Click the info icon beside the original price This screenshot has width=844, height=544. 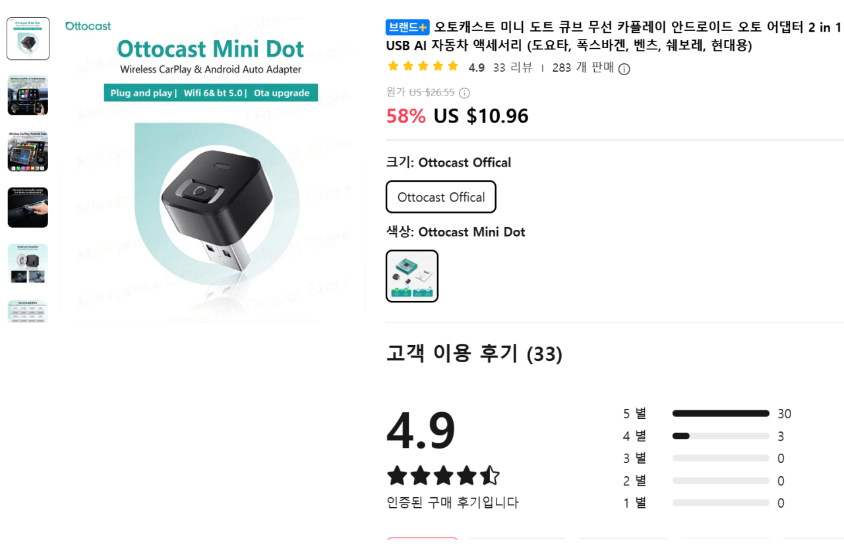466,93
